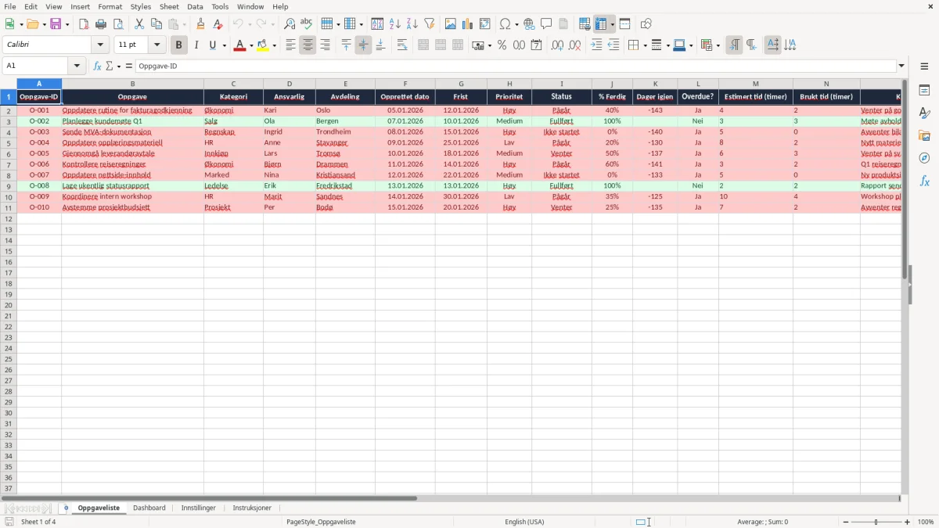Open the sidebar Navigator compass icon
Image resolution: width=939 pixels, height=528 pixels.
coord(924,158)
